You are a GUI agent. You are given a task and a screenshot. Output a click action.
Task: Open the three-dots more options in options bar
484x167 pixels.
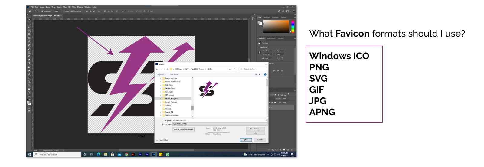click(123, 11)
